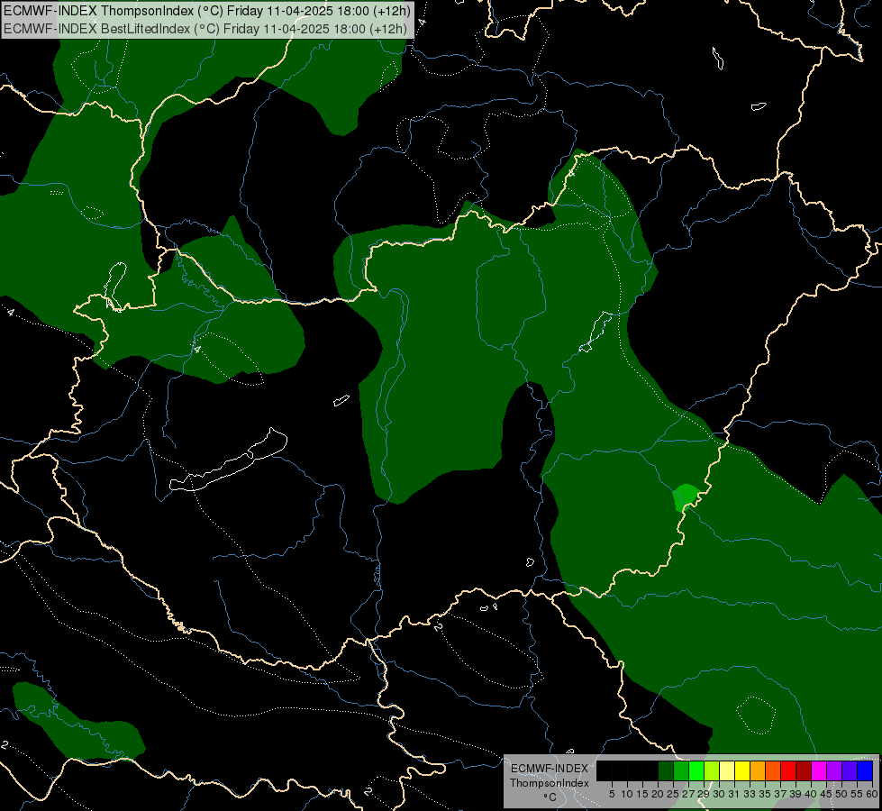Click legend tick label '20'

[658, 794]
